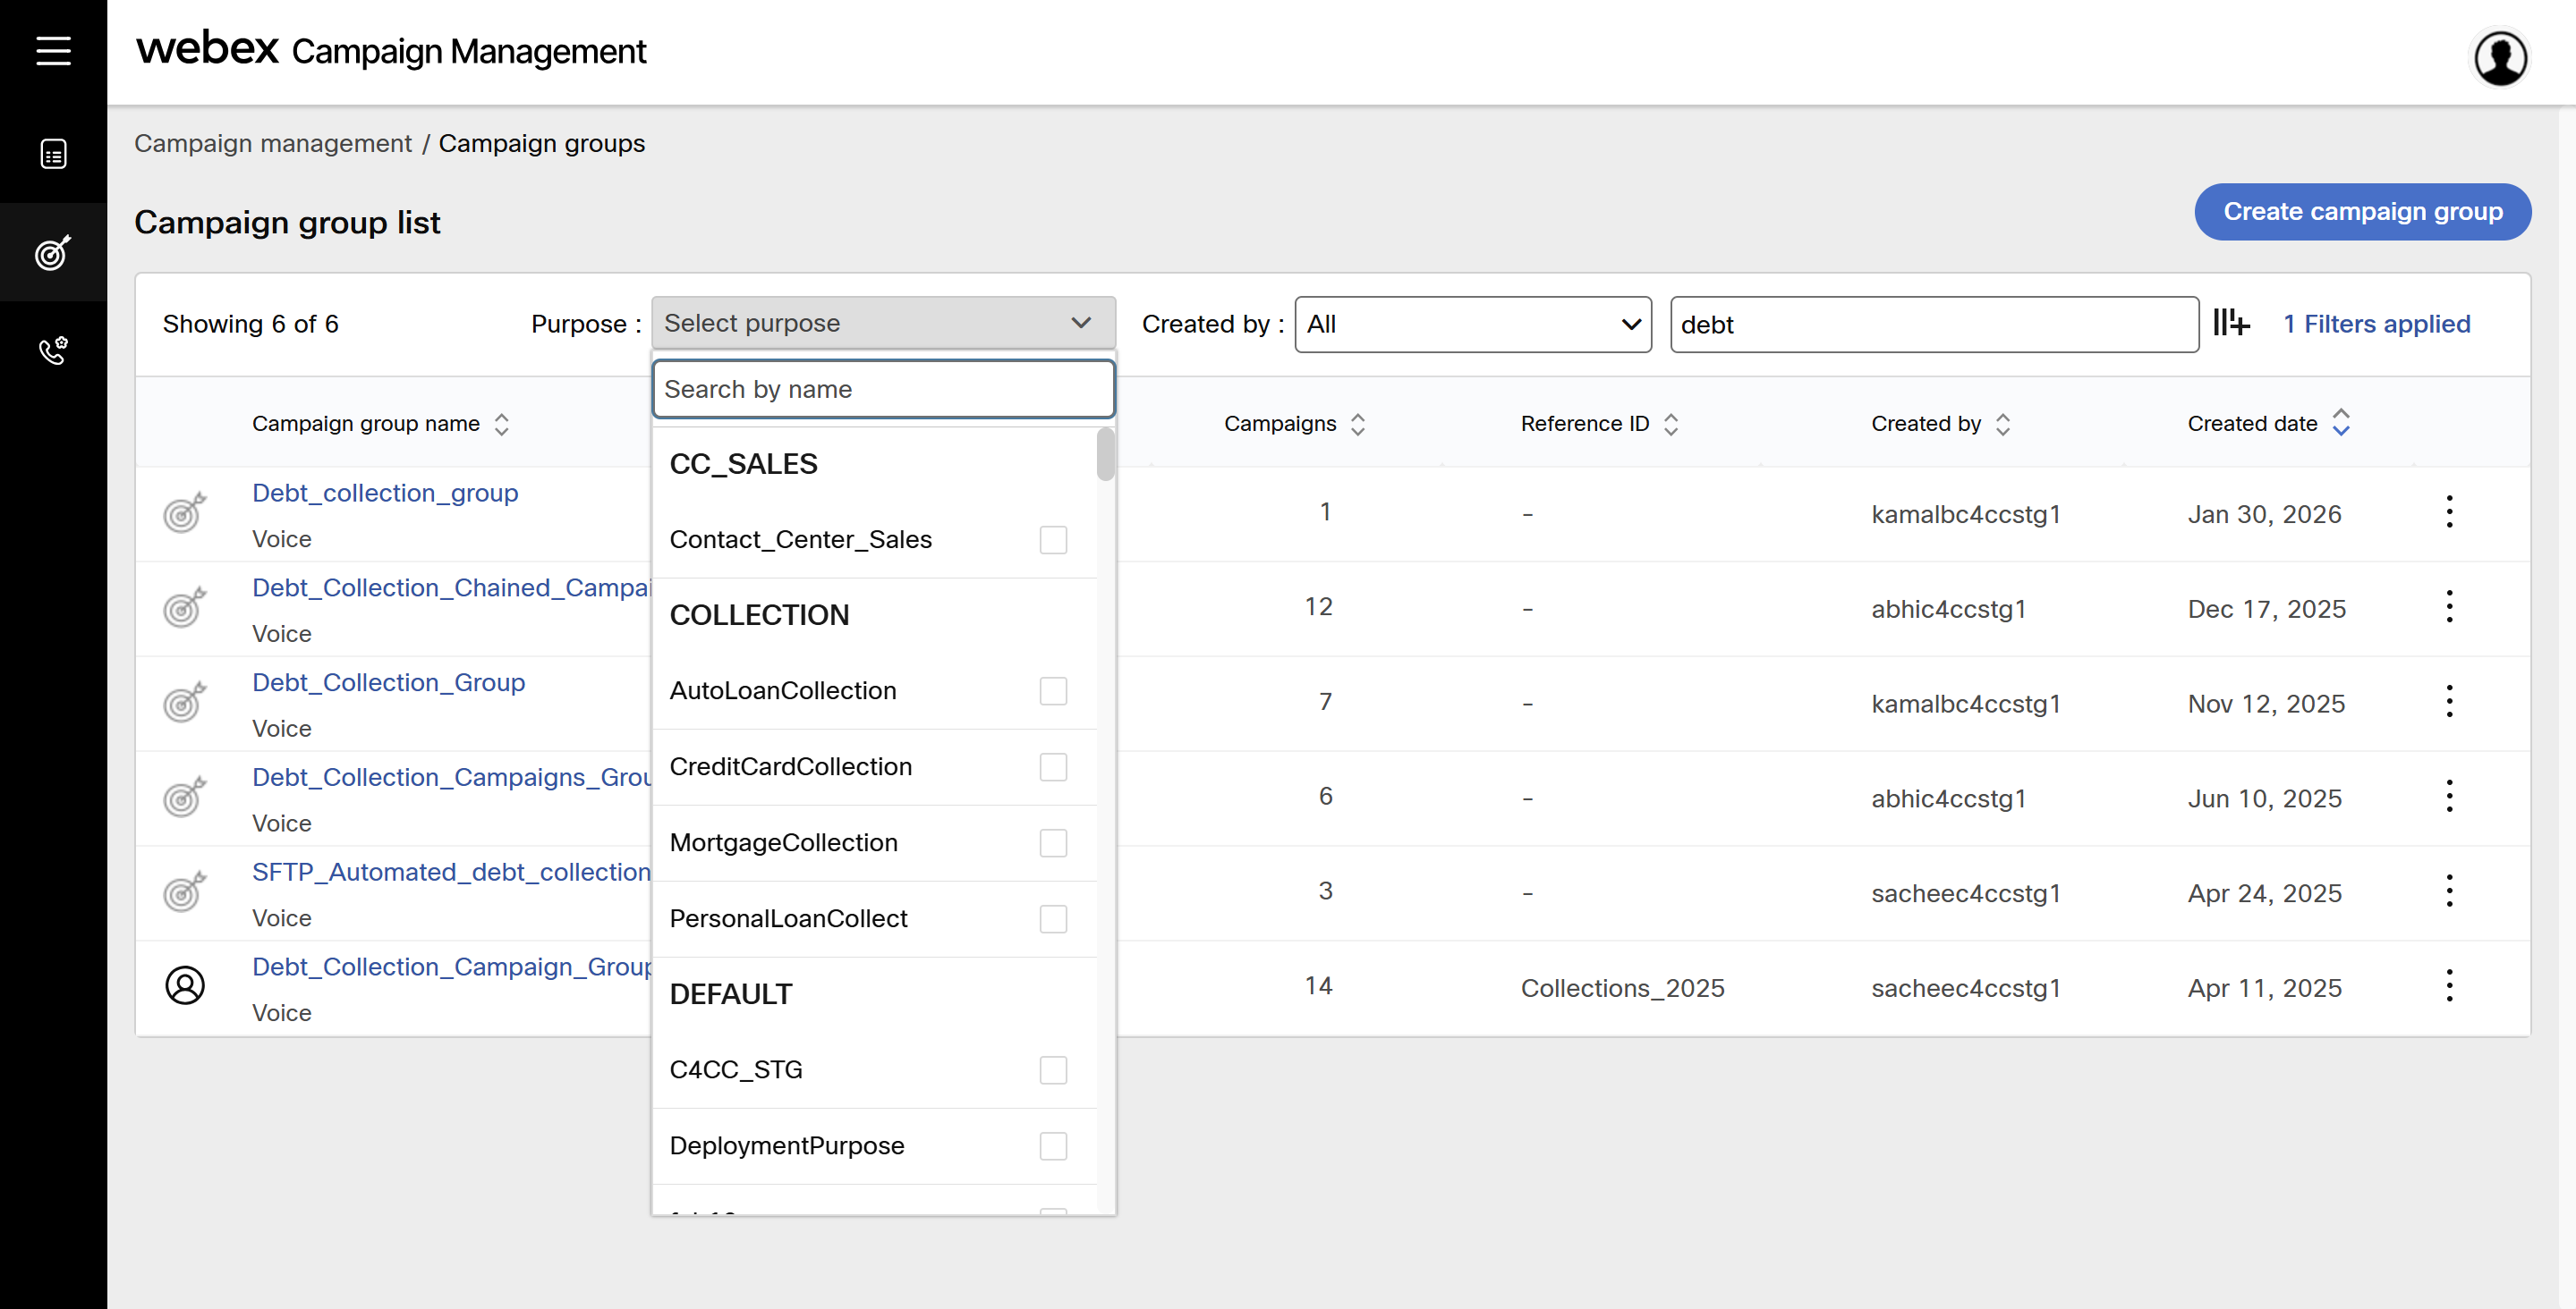Enable the MortgageCollection option

click(1053, 842)
